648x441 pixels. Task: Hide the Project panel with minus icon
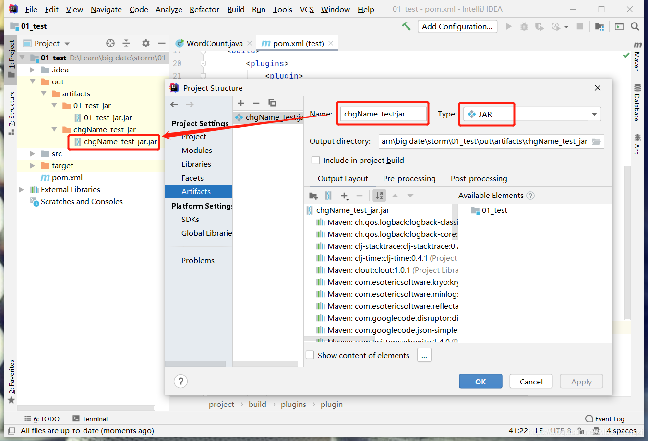[162, 43]
